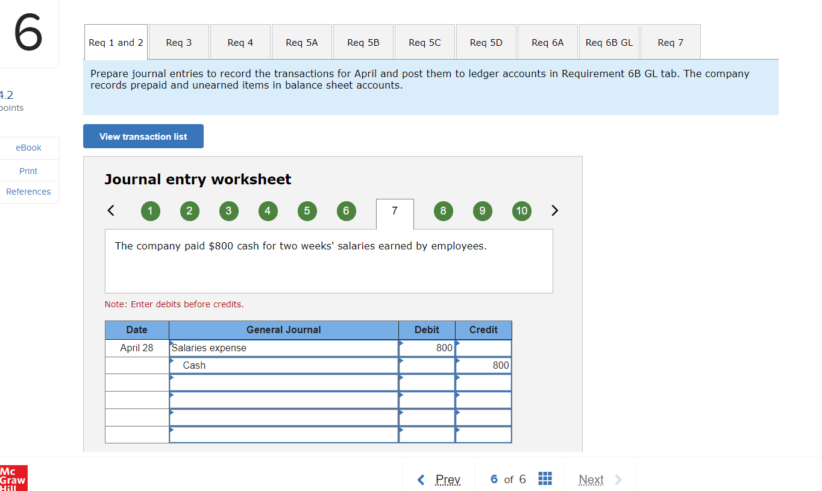The width and height of the screenshot is (822, 491).
Task: Open the Req 6B GL tab
Action: click(x=609, y=42)
